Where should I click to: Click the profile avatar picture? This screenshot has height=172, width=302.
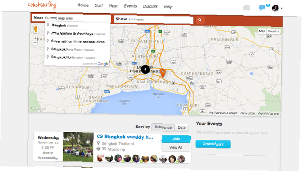click(275, 8)
